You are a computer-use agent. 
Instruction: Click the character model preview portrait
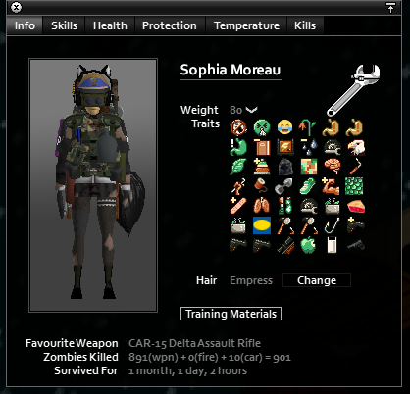(x=93, y=185)
